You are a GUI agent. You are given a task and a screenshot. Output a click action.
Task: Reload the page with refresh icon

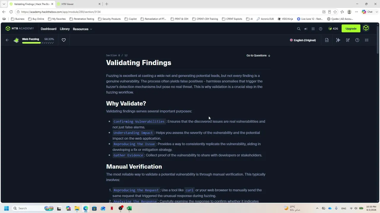[11, 12]
